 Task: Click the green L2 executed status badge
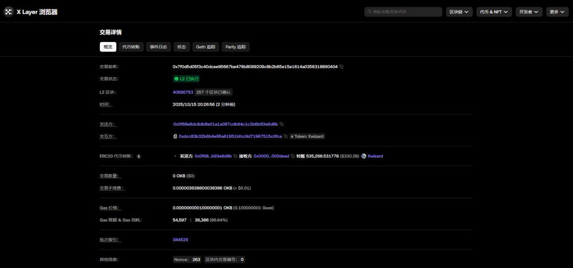[x=187, y=79]
